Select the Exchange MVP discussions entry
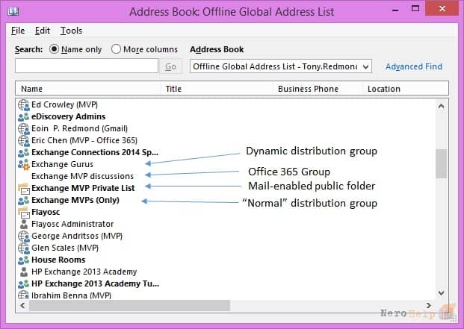The image size is (464, 329). (82, 176)
